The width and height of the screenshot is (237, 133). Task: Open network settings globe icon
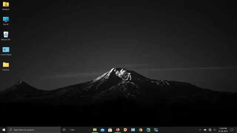(210, 130)
